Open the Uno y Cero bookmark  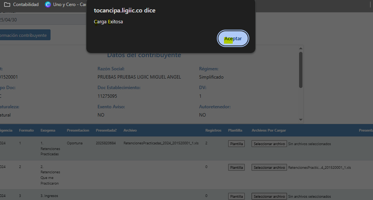tap(66, 5)
